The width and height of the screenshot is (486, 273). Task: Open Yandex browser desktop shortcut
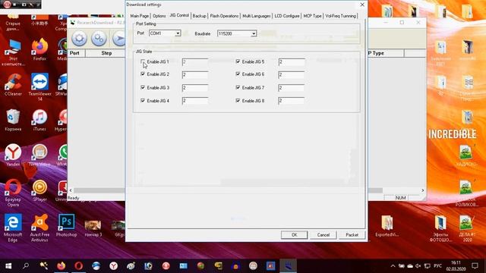pos(13,155)
